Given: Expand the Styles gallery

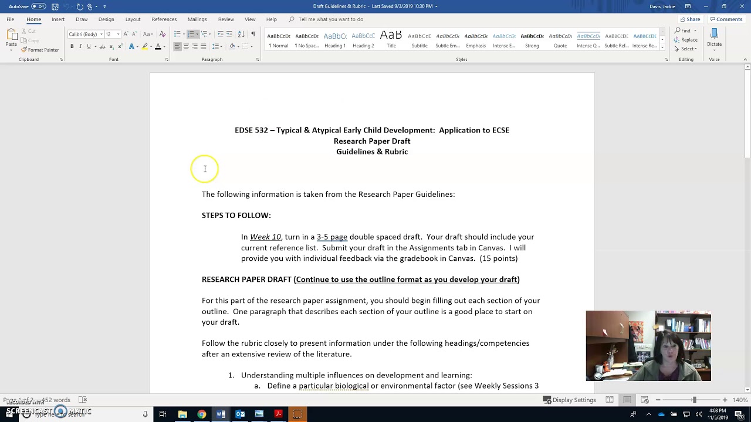Looking at the screenshot, I should [662, 47].
